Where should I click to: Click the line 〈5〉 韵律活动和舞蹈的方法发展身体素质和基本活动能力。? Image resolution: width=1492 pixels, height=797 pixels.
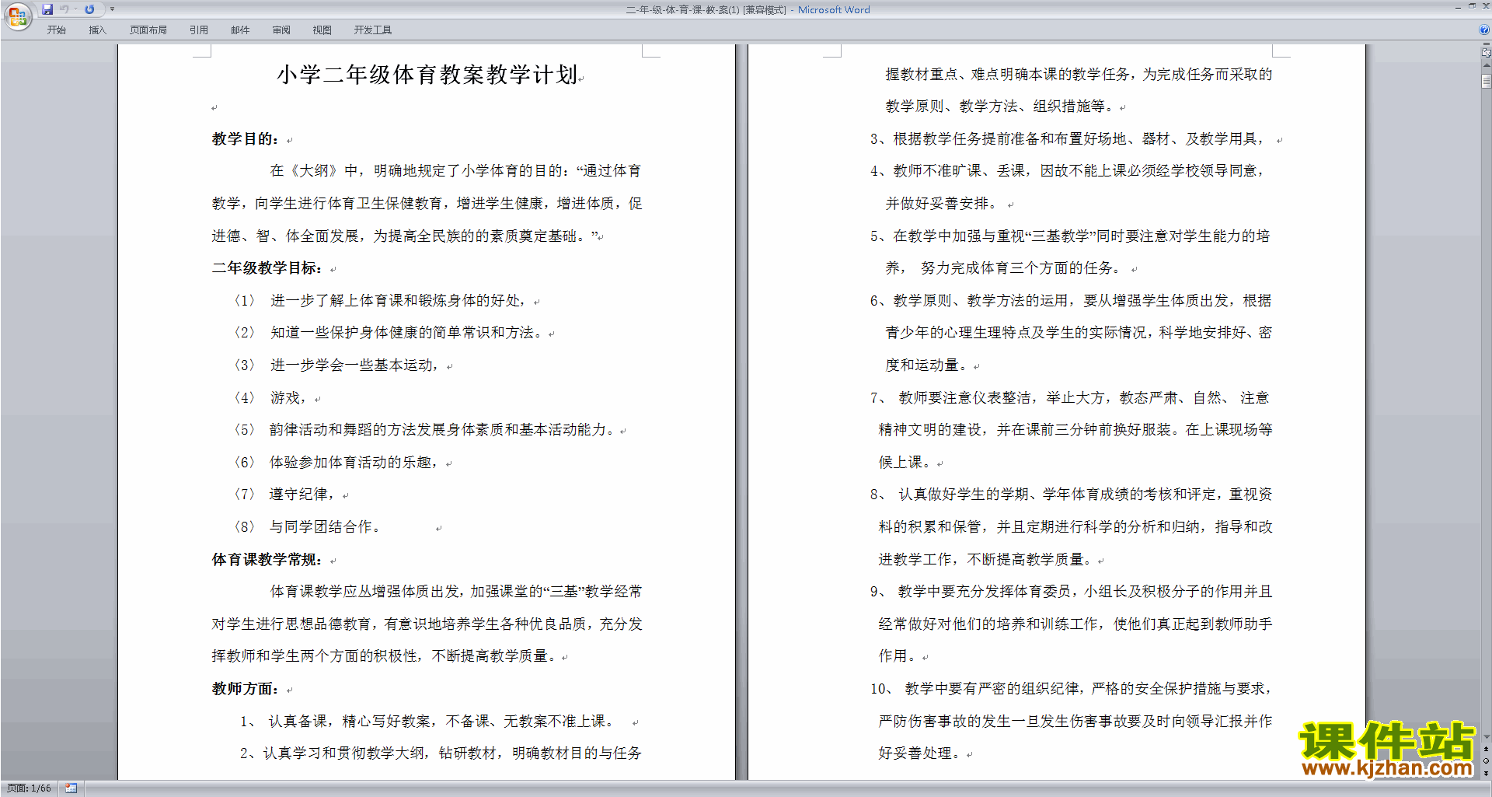point(426,430)
